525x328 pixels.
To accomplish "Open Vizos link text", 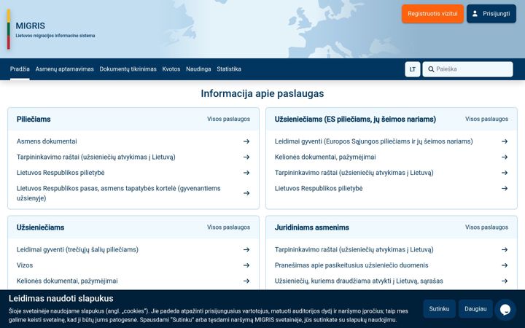I will pos(25,265).
